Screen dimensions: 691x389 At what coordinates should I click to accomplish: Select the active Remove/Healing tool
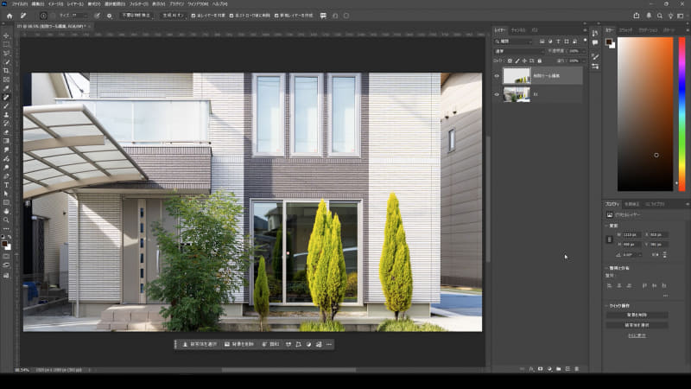[x=6, y=98]
